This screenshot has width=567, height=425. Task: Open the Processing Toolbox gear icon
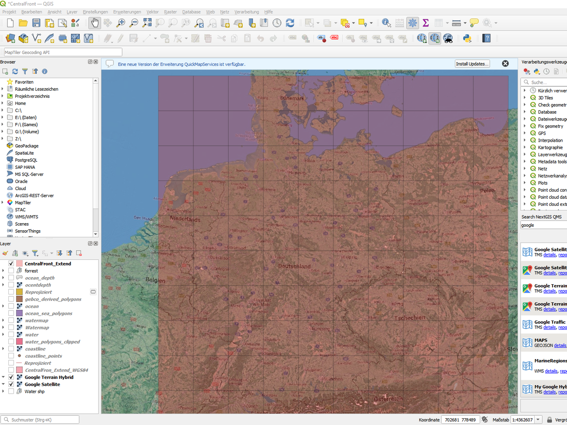pyautogui.click(x=412, y=23)
